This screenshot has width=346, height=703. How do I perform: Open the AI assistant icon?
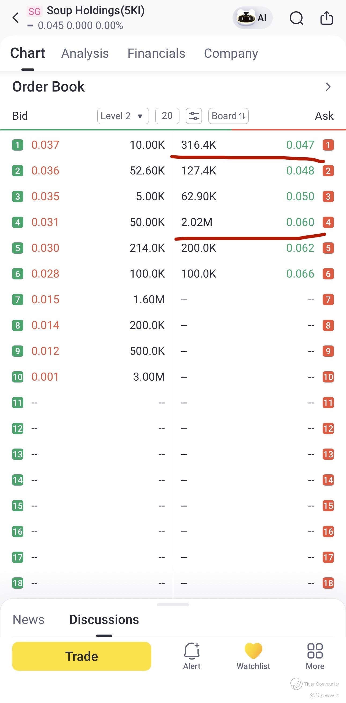tap(252, 18)
